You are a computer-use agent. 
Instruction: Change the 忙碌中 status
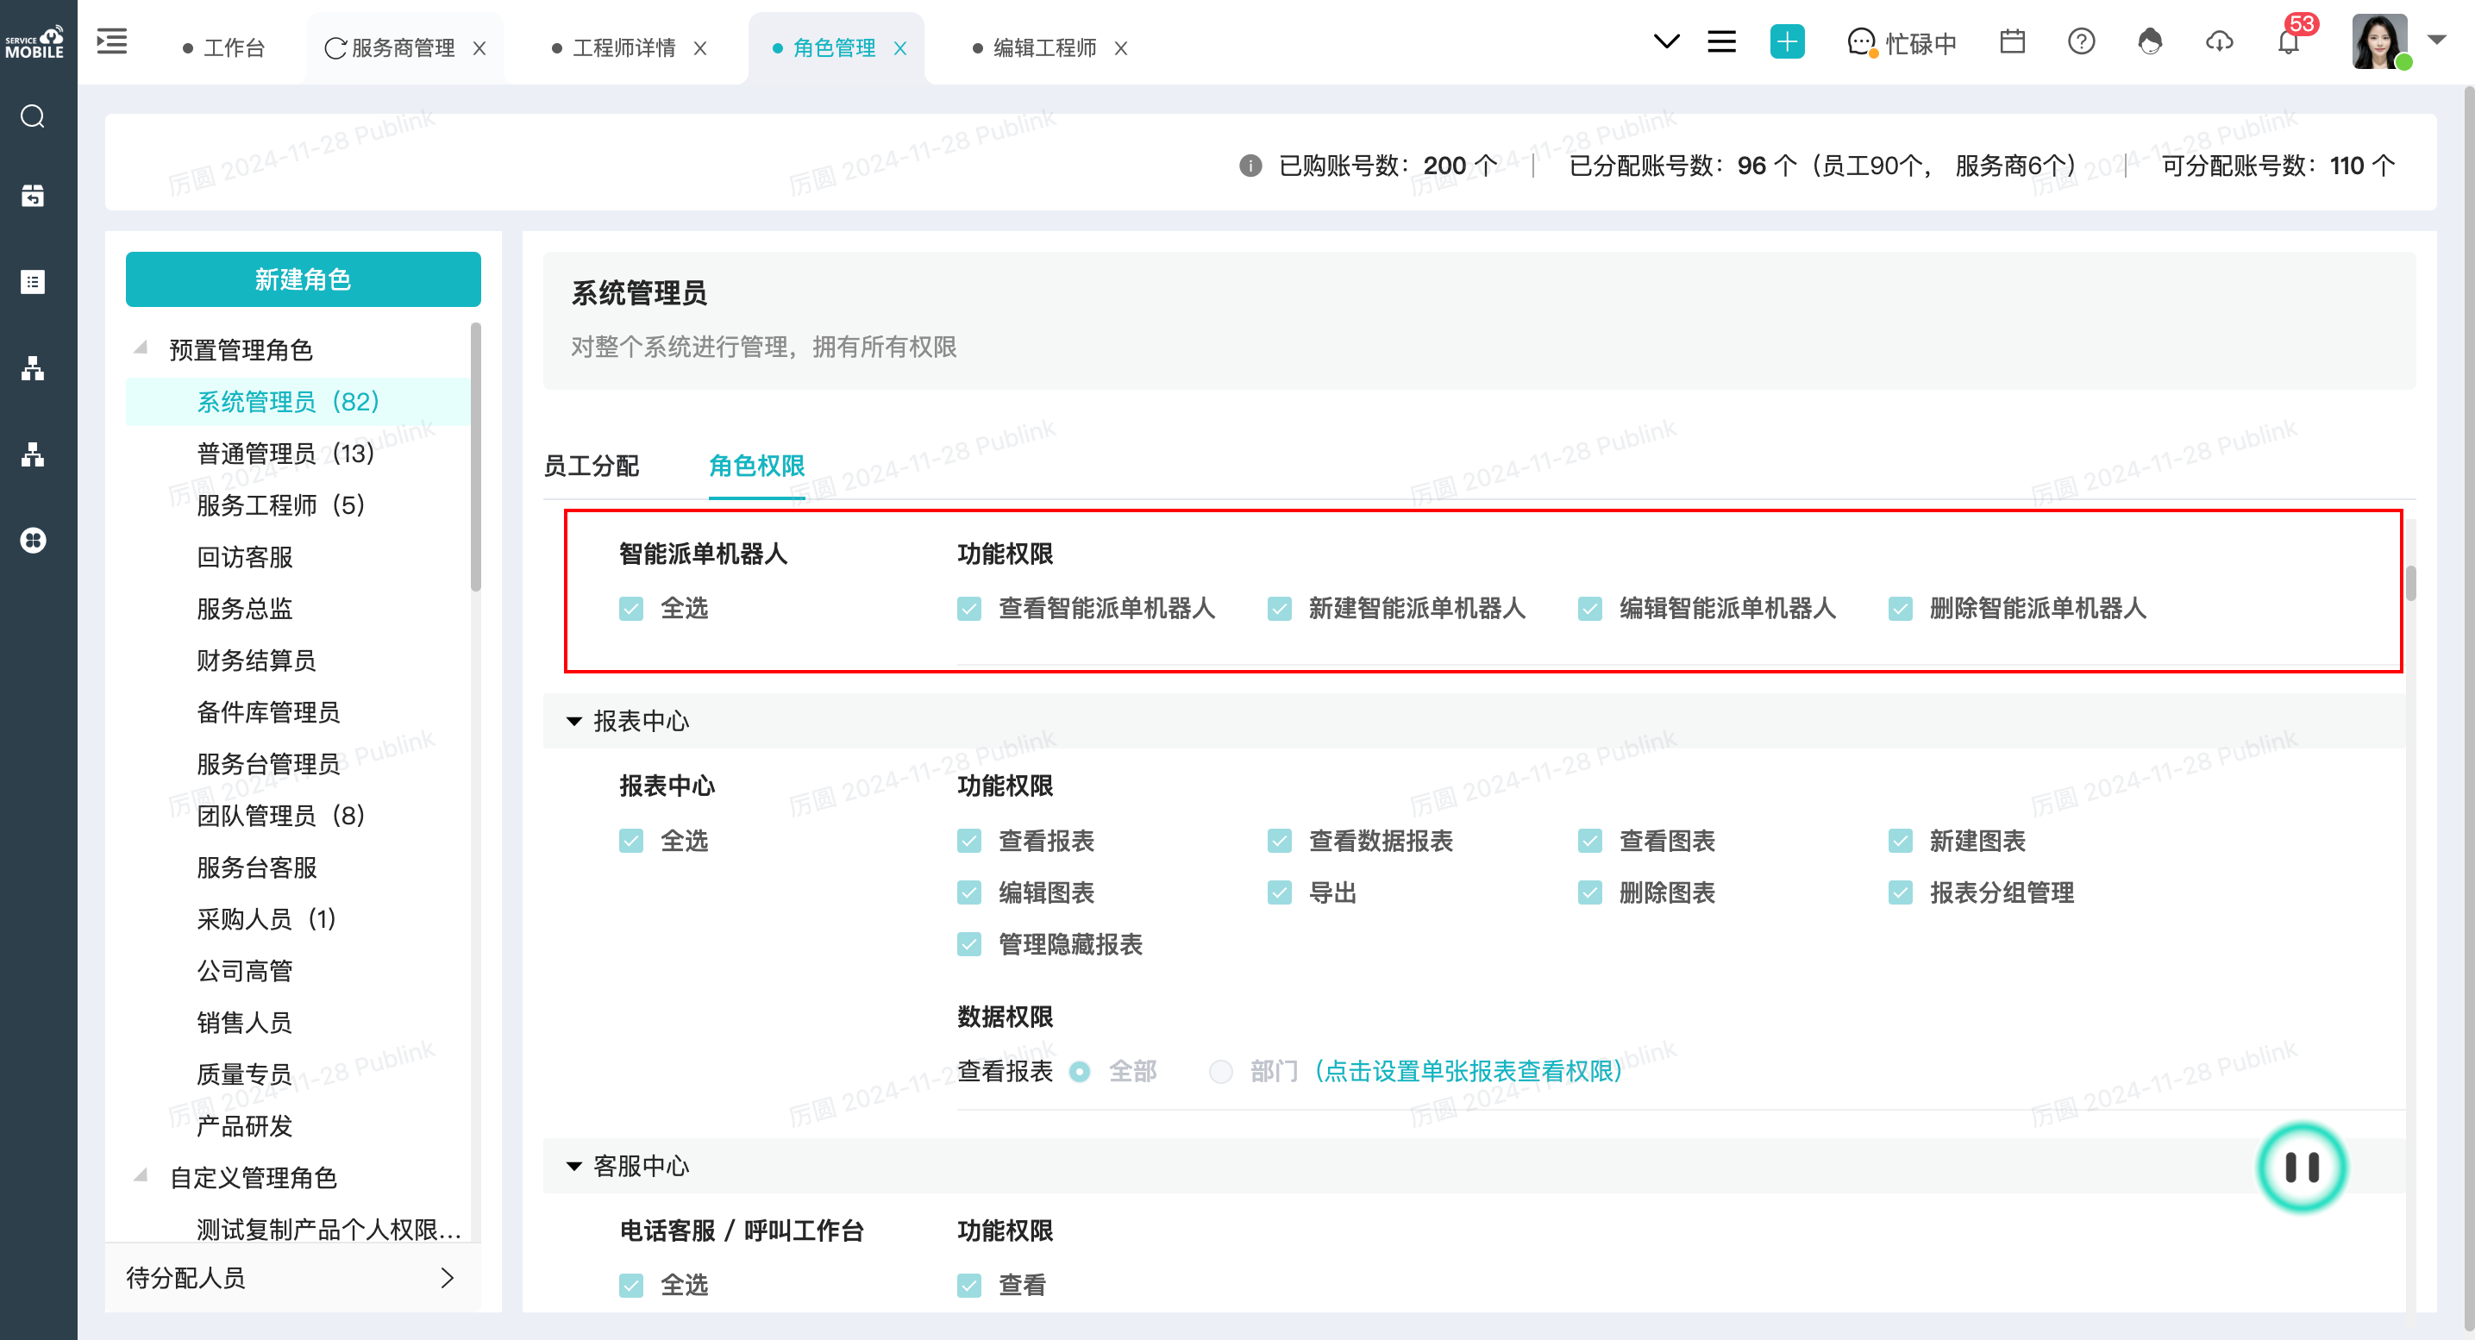point(1902,42)
